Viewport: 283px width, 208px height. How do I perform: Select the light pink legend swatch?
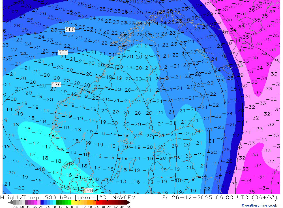tap(39, 202)
